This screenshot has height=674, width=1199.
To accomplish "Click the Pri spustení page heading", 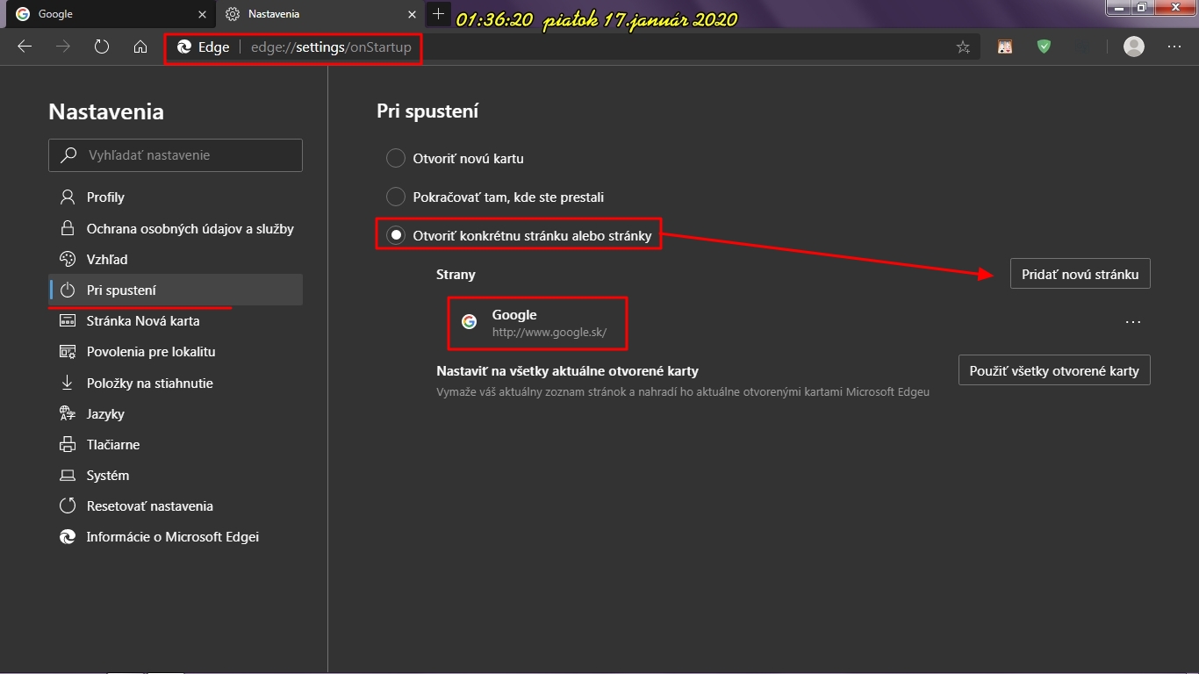I will click(427, 111).
